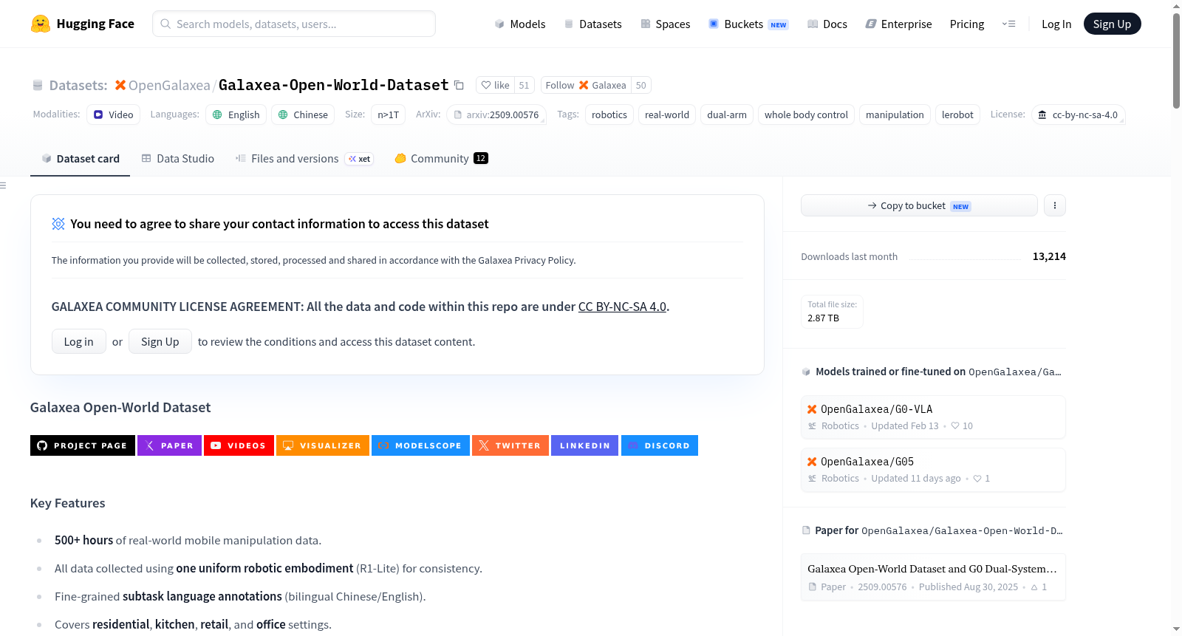
Task: Switch to the Community tab
Action: pyautogui.click(x=441, y=159)
